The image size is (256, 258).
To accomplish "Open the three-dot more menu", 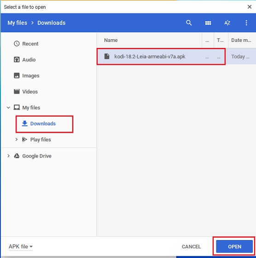I will pyautogui.click(x=246, y=23).
